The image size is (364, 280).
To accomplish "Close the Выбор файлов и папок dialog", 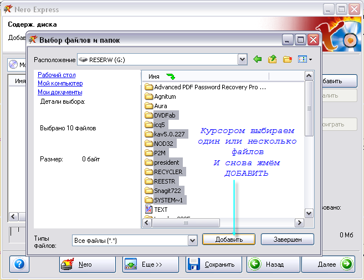I will pos(313,40).
